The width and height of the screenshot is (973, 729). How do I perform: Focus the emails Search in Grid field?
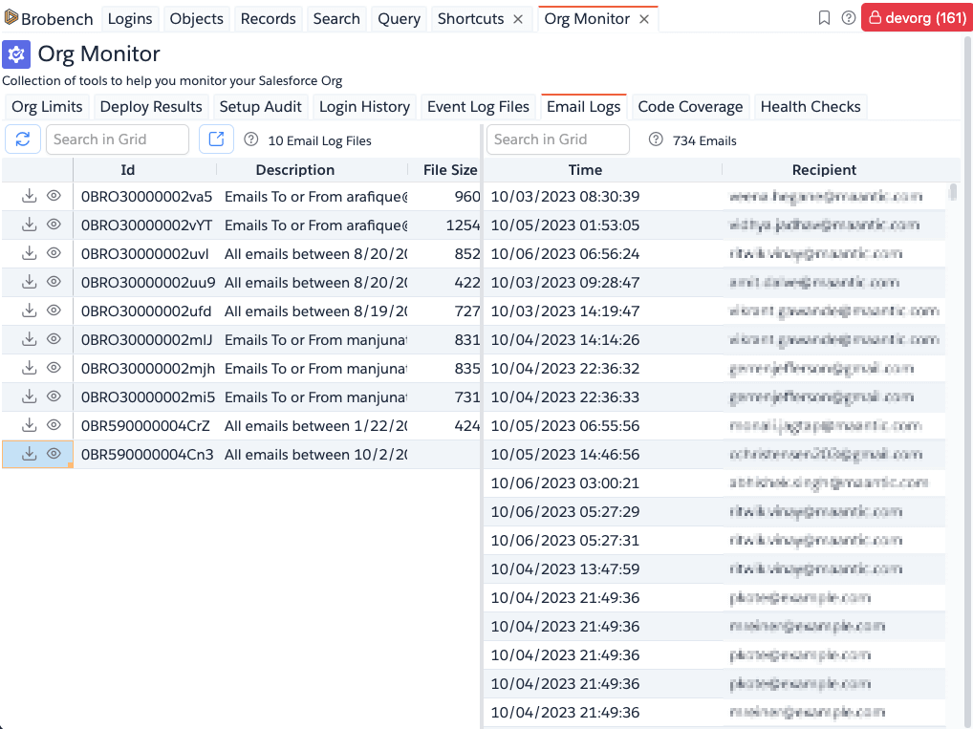click(558, 139)
